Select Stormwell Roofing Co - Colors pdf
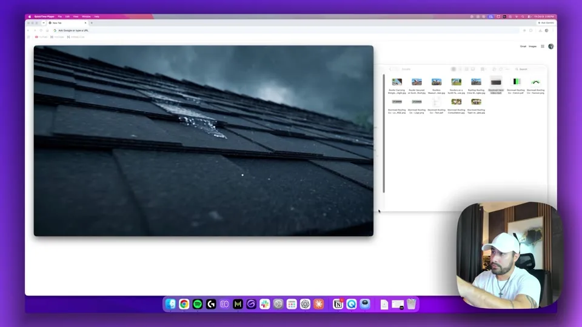The width and height of the screenshot is (582, 327). [516, 85]
